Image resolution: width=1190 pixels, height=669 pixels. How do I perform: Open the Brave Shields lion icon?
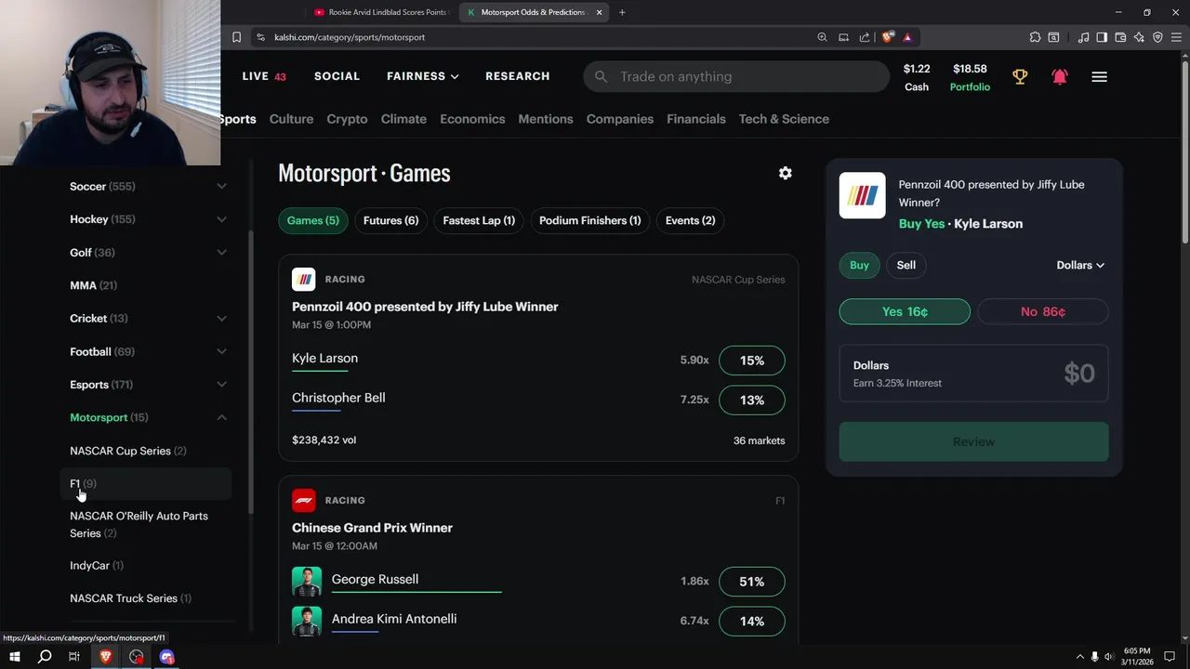pos(888,37)
